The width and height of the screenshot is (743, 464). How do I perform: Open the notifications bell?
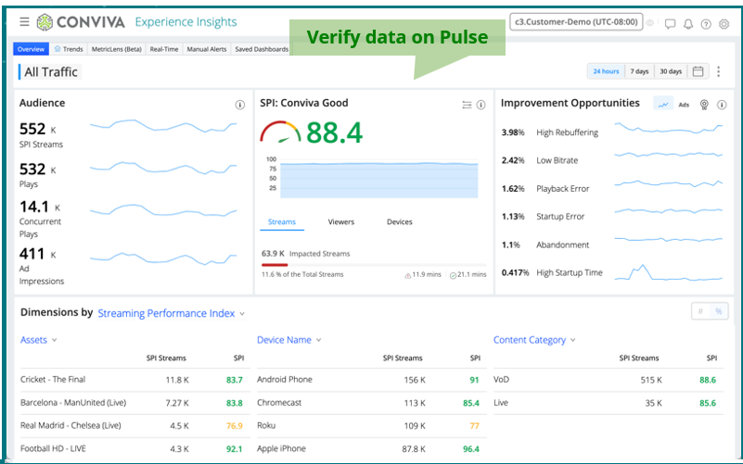pyautogui.click(x=688, y=23)
